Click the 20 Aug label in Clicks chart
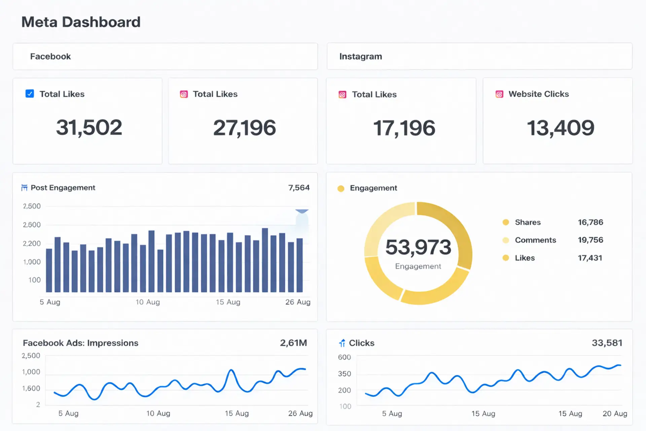 click(x=615, y=413)
